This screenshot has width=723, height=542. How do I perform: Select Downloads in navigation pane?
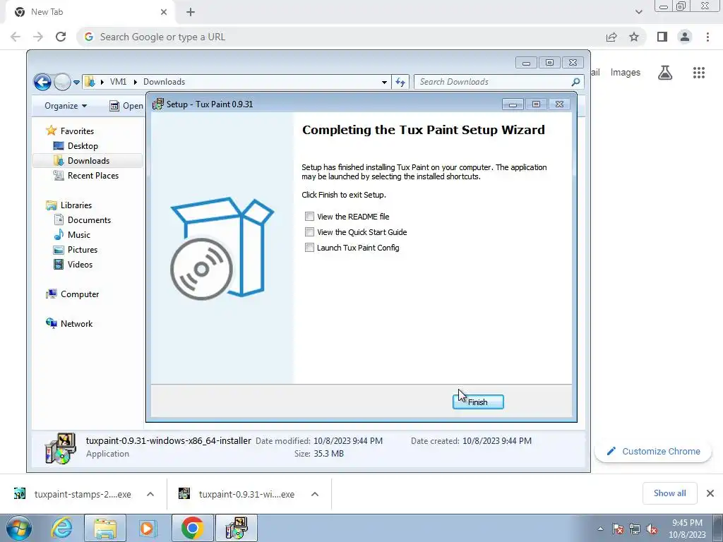88,160
